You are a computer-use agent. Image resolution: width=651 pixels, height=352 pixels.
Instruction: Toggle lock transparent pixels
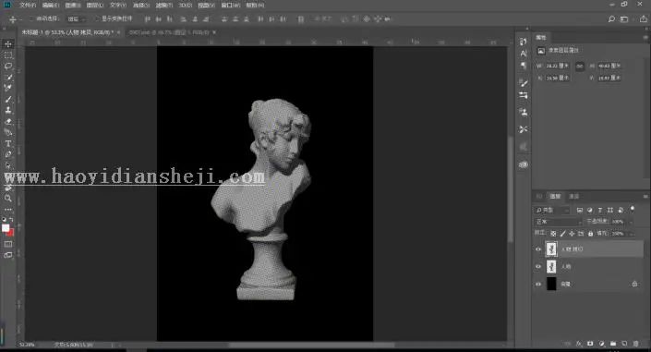(x=553, y=234)
